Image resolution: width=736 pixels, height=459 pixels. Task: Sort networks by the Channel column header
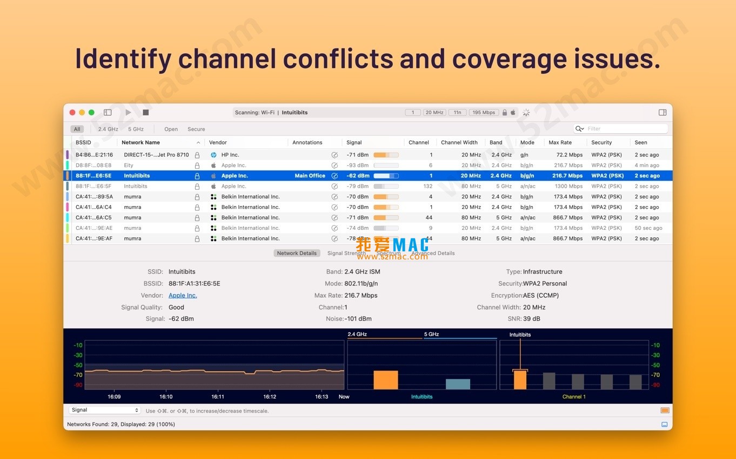[x=419, y=143]
